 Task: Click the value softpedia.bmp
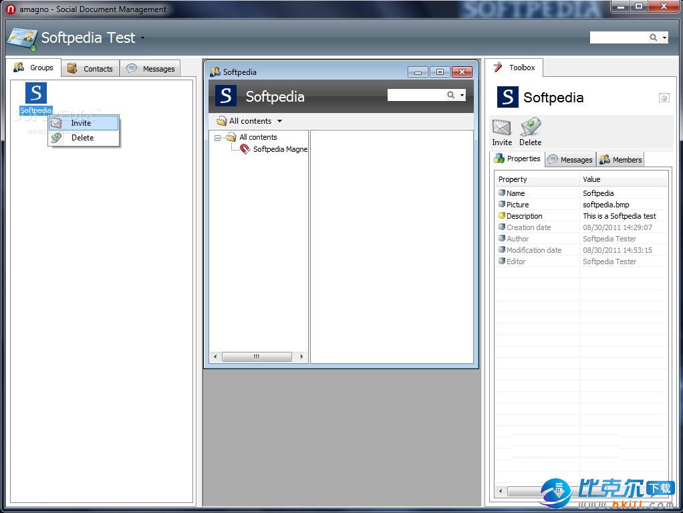pos(606,205)
